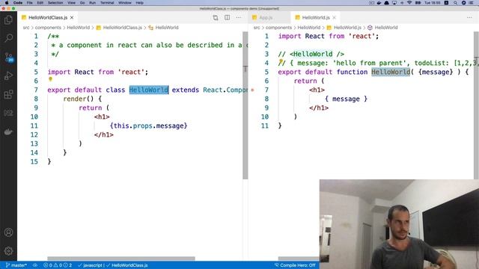Close the HelloWorld.js tab
The image size is (479, 269).
(x=335, y=18)
